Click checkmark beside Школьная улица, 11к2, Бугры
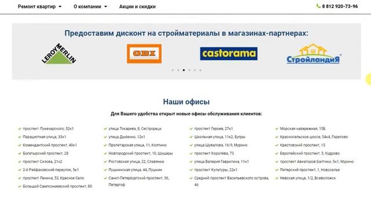Viewport: 371px width, 208px height. 191,137
